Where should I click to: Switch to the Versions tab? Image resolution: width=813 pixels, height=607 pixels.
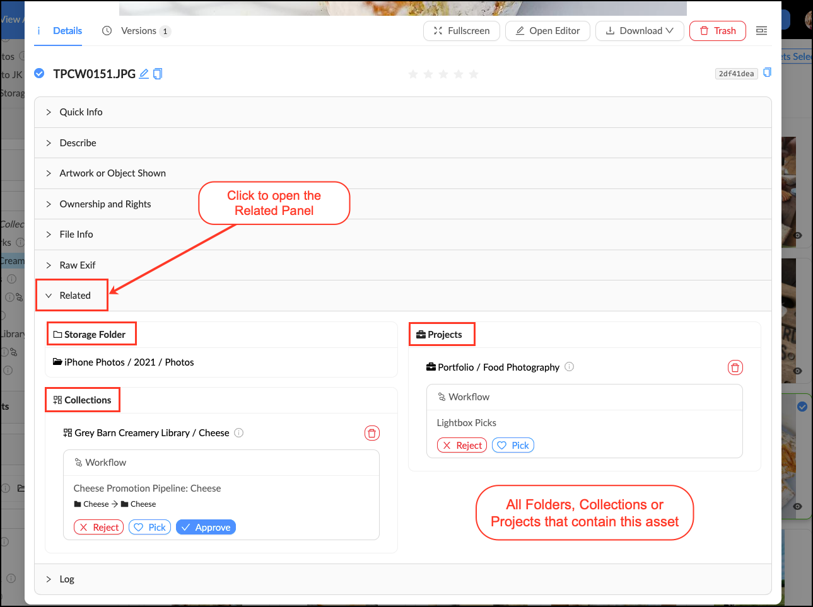click(137, 31)
